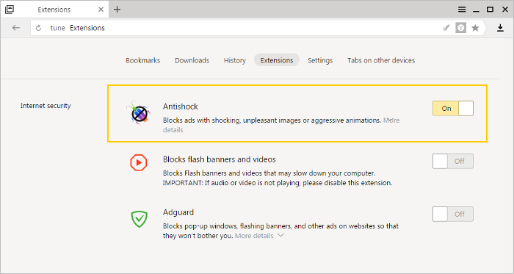Click the Antishock bug icon
Image resolution: width=514 pixels, height=274 pixels.
pyautogui.click(x=138, y=112)
